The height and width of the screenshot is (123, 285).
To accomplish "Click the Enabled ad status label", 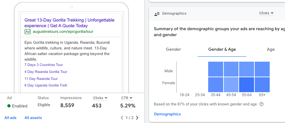I will [x=20, y=106].
